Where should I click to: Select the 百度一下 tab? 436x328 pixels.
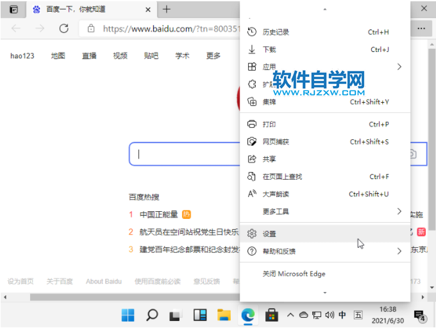click(91, 10)
